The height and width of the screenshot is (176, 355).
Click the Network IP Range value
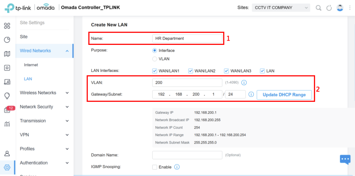pos(220,135)
